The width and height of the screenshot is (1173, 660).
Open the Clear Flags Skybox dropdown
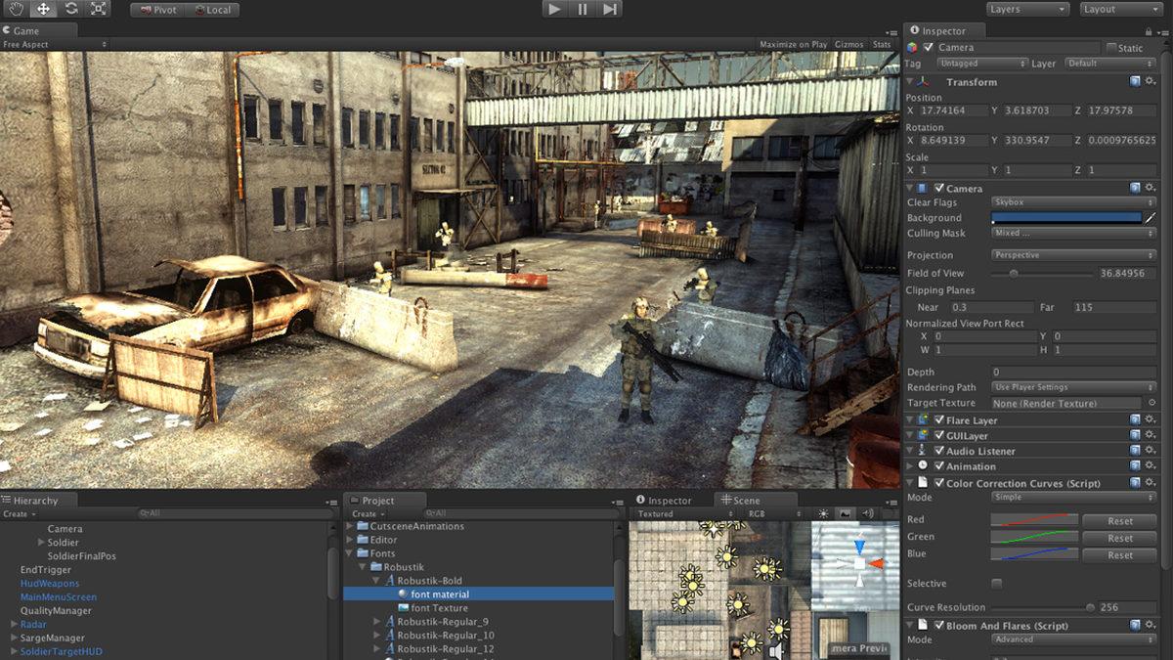(1073, 202)
